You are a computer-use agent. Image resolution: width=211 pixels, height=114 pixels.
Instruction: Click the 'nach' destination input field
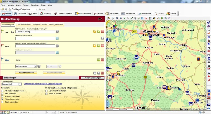coord(35,46)
